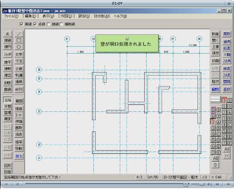The height and width of the screenshot is (189, 234).
Task: Pause the video with the pause control
Action: [18, 184]
